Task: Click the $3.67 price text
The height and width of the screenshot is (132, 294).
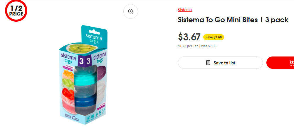Action: [189, 37]
